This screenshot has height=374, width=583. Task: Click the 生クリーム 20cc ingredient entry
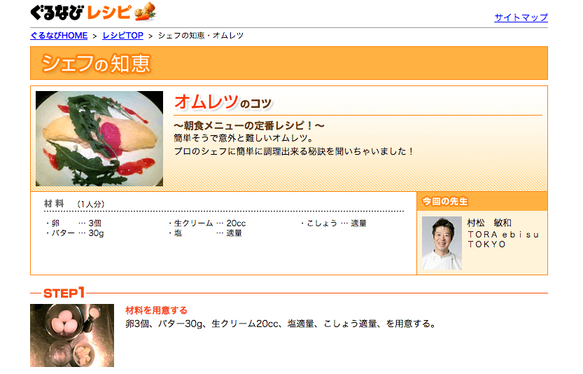pos(206,223)
